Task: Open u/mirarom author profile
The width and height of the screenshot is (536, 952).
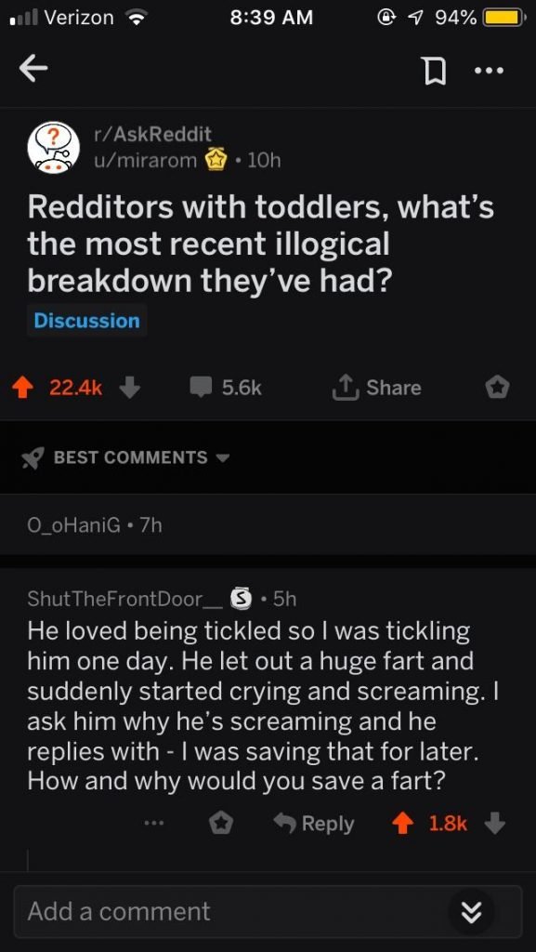Action: click(x=144, y=160)
